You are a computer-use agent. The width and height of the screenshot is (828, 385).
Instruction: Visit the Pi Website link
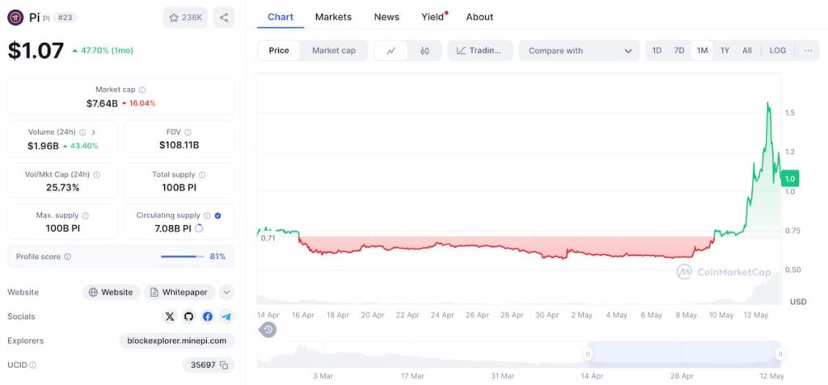click(x=111, y=292)
